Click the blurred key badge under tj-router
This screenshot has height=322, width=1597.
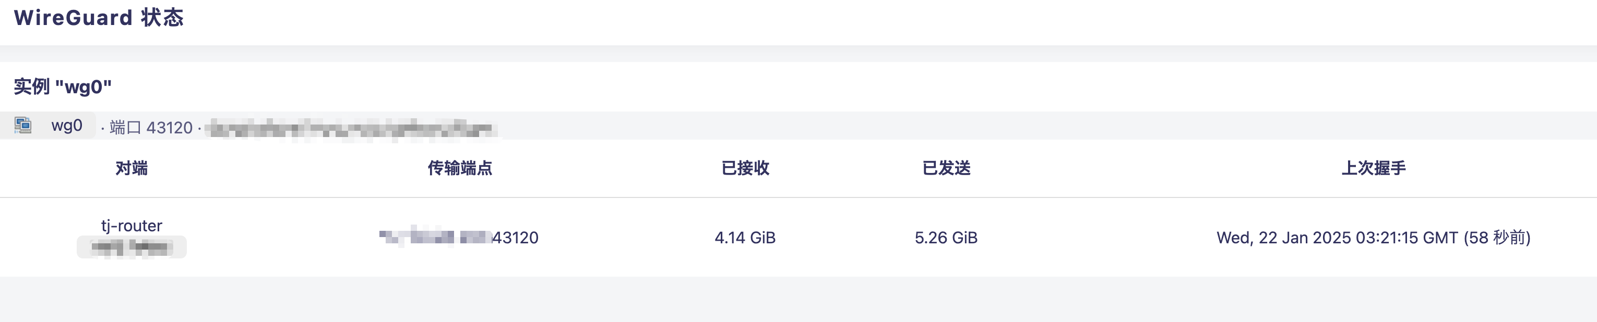click(x=132, y=247)
